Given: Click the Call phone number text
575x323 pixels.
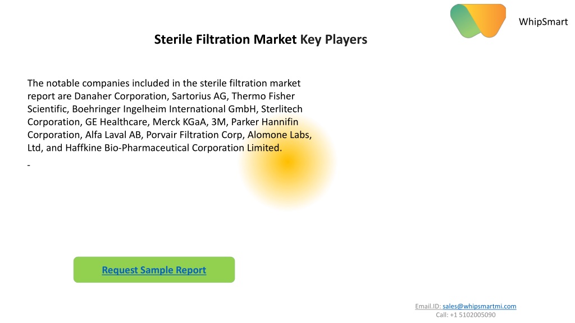Looking at the screenshot, I should pyautogui.click(x=466, y=315).
